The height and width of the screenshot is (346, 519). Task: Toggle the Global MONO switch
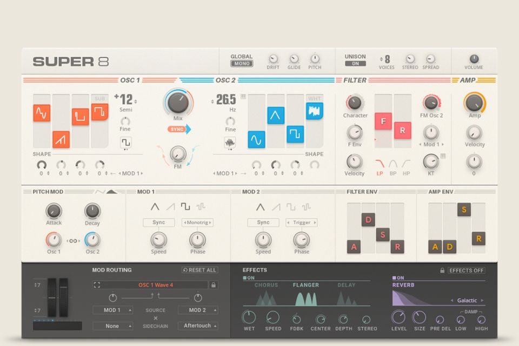pyautogui.click(x=241, y=64)
